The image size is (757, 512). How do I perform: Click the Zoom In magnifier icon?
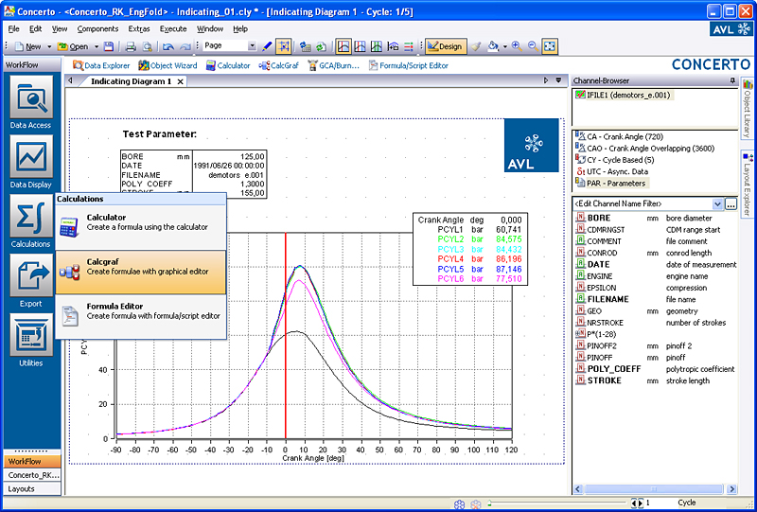click(x=517, y=46)
